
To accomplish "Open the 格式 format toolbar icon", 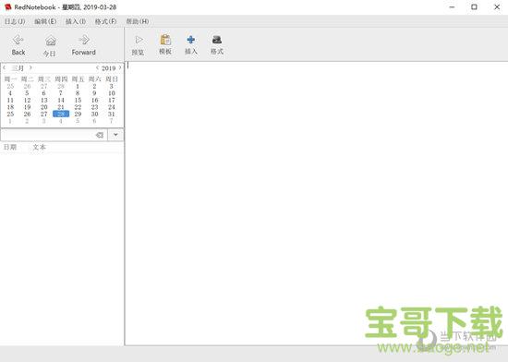I will tap(217, 40).
